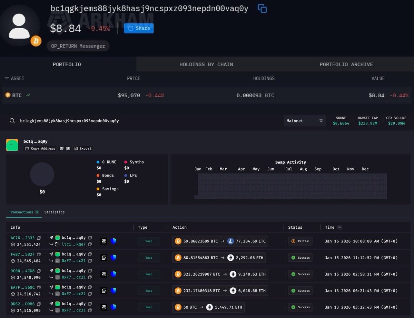Screen dimensions: 414x318
Task: Click the MARKET CAP value $233.92M
Action: 368,123
